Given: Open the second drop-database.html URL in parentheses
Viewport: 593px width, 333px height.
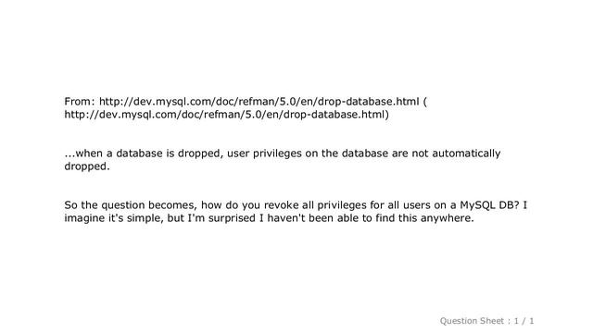Looking at the screenshot, I should [x=224, y=115].
